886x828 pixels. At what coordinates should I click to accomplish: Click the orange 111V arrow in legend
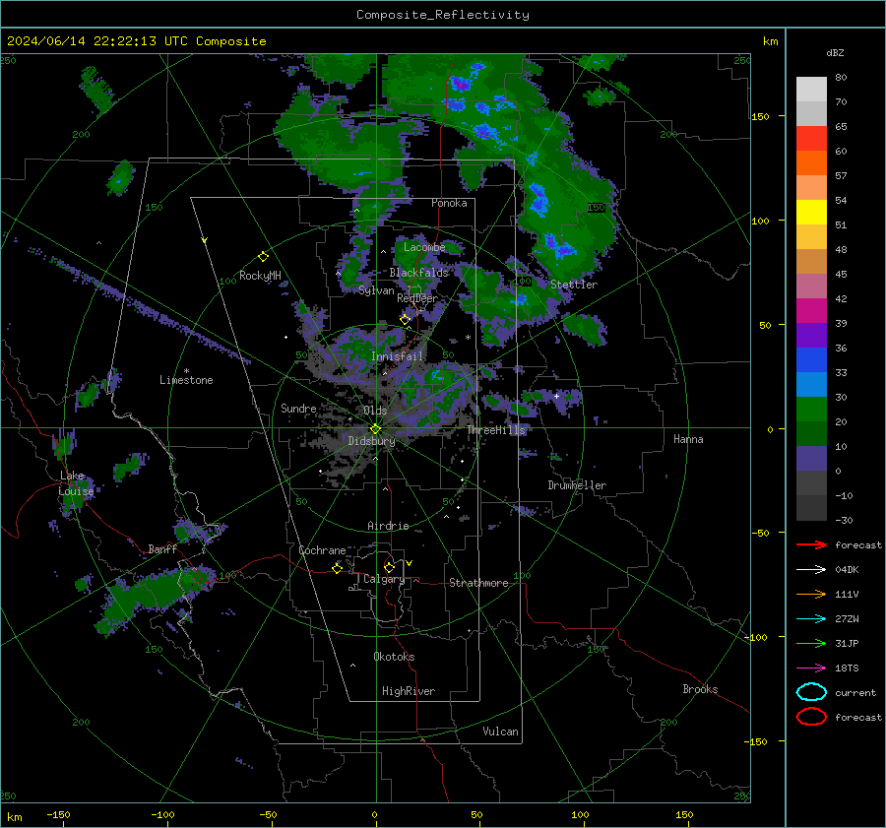tap(811, 594)
